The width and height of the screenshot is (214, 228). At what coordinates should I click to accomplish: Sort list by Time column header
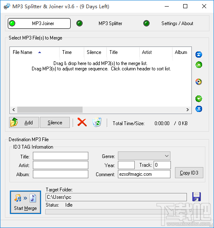(71, 52)
